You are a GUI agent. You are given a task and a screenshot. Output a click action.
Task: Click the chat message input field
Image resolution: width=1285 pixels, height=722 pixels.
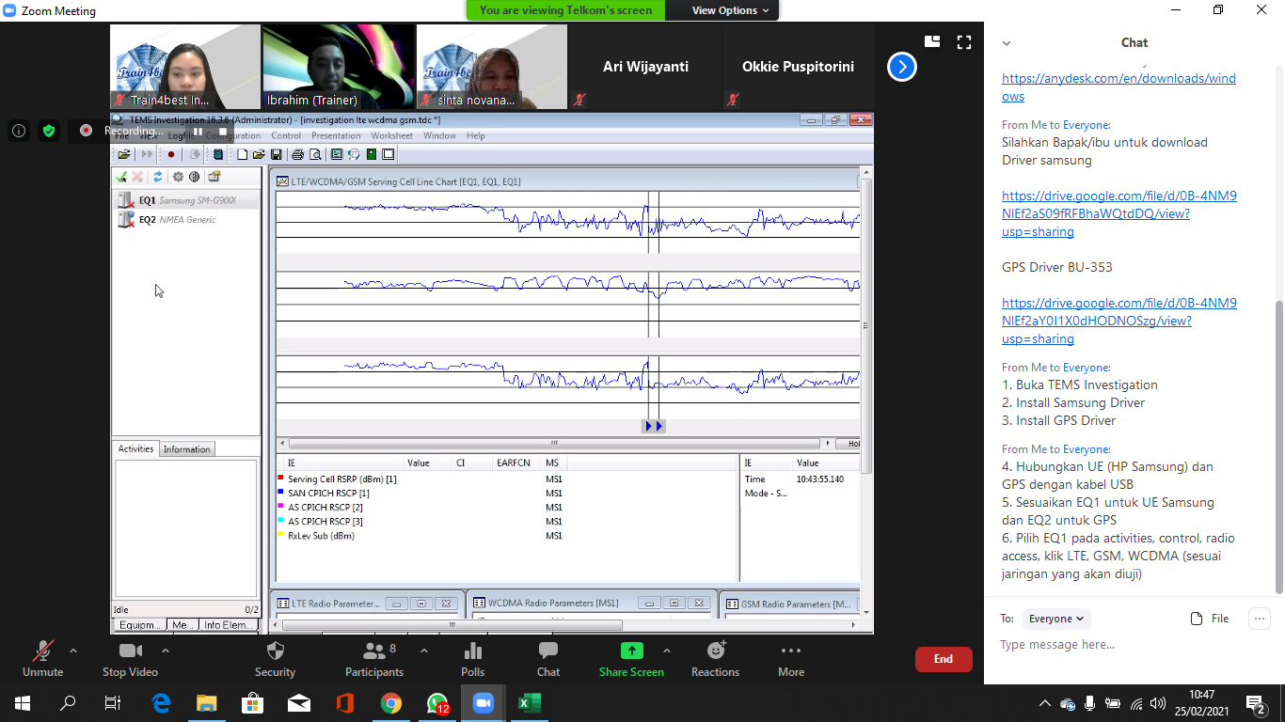point(1129,645)
